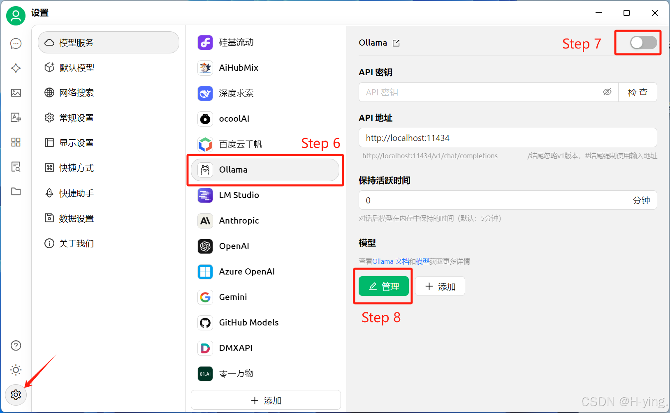Select 快捷方式 settings menu
The height and width of the screenshot is (413, 670).
[109, 168]
